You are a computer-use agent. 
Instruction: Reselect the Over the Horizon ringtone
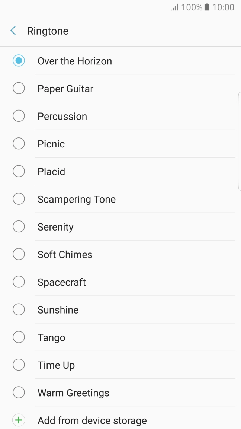point(74,61)
